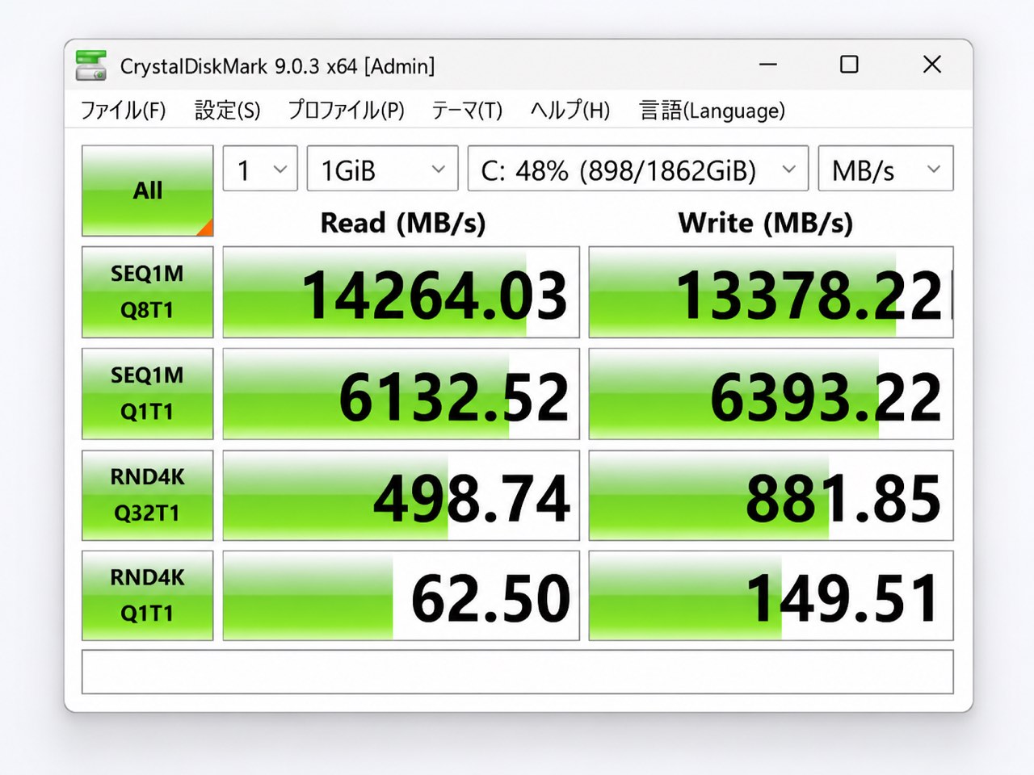The image size is (1034, 775).
Task: Select the SEQ1M Q1T1 read result 6132.52
Action: (x=401, y=394)
